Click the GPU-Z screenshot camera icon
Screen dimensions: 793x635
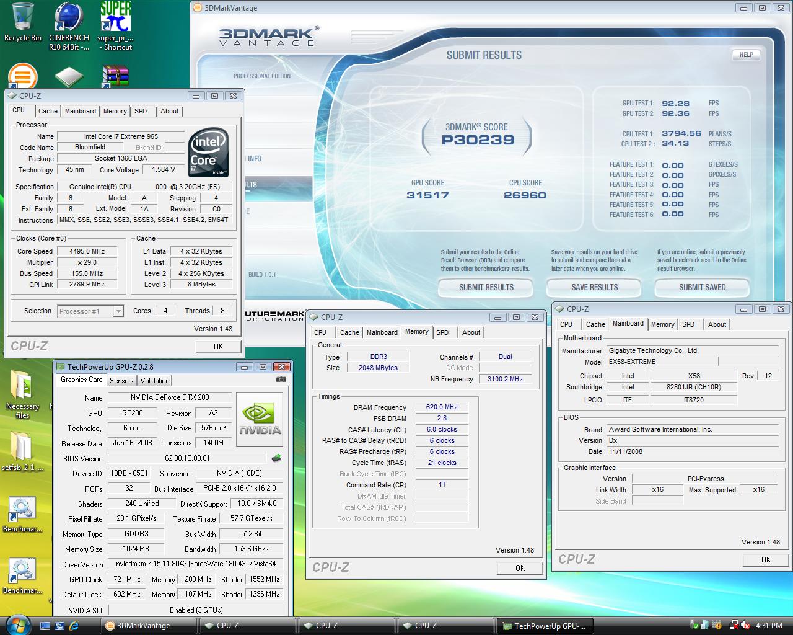pyautogui.click(x=281, y=380)
